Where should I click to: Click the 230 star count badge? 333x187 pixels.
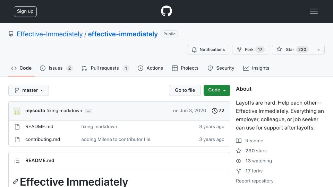pyautogui.click(x=302, y=50)
